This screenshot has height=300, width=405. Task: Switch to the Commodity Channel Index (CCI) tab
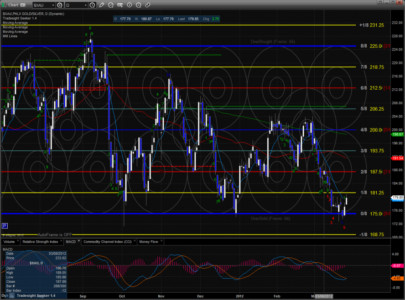coord(109,242)
